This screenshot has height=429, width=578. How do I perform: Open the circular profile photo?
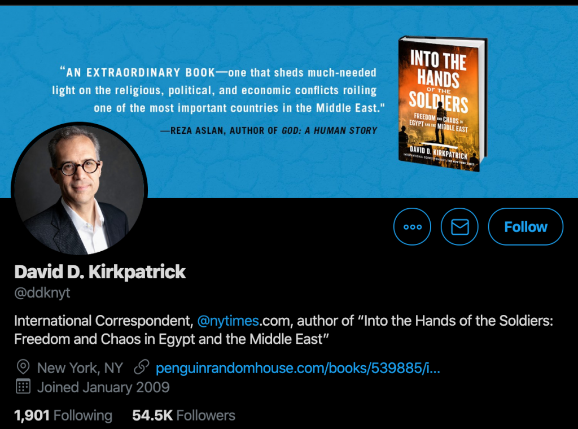click(x=80, y=190)
